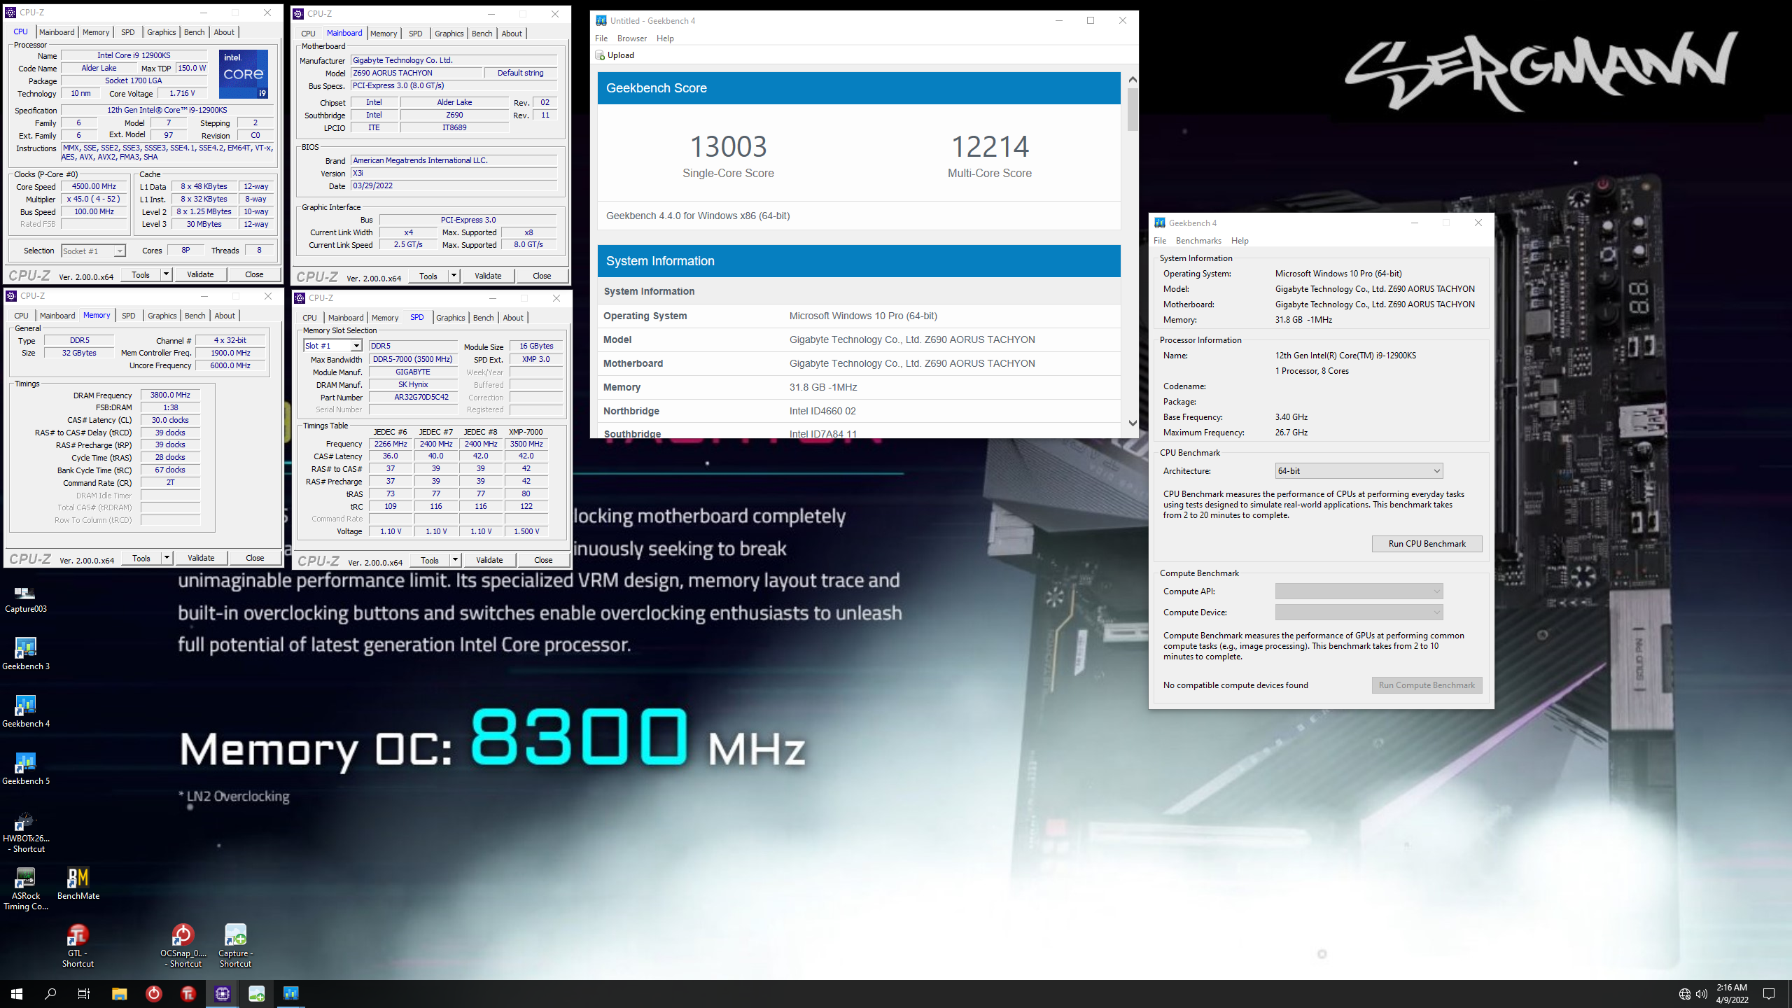The width and height of the screenshot is (1792, 1008).
Task: Click Validate in CPU-Z CPU window
Action: [x=200, y=274]
